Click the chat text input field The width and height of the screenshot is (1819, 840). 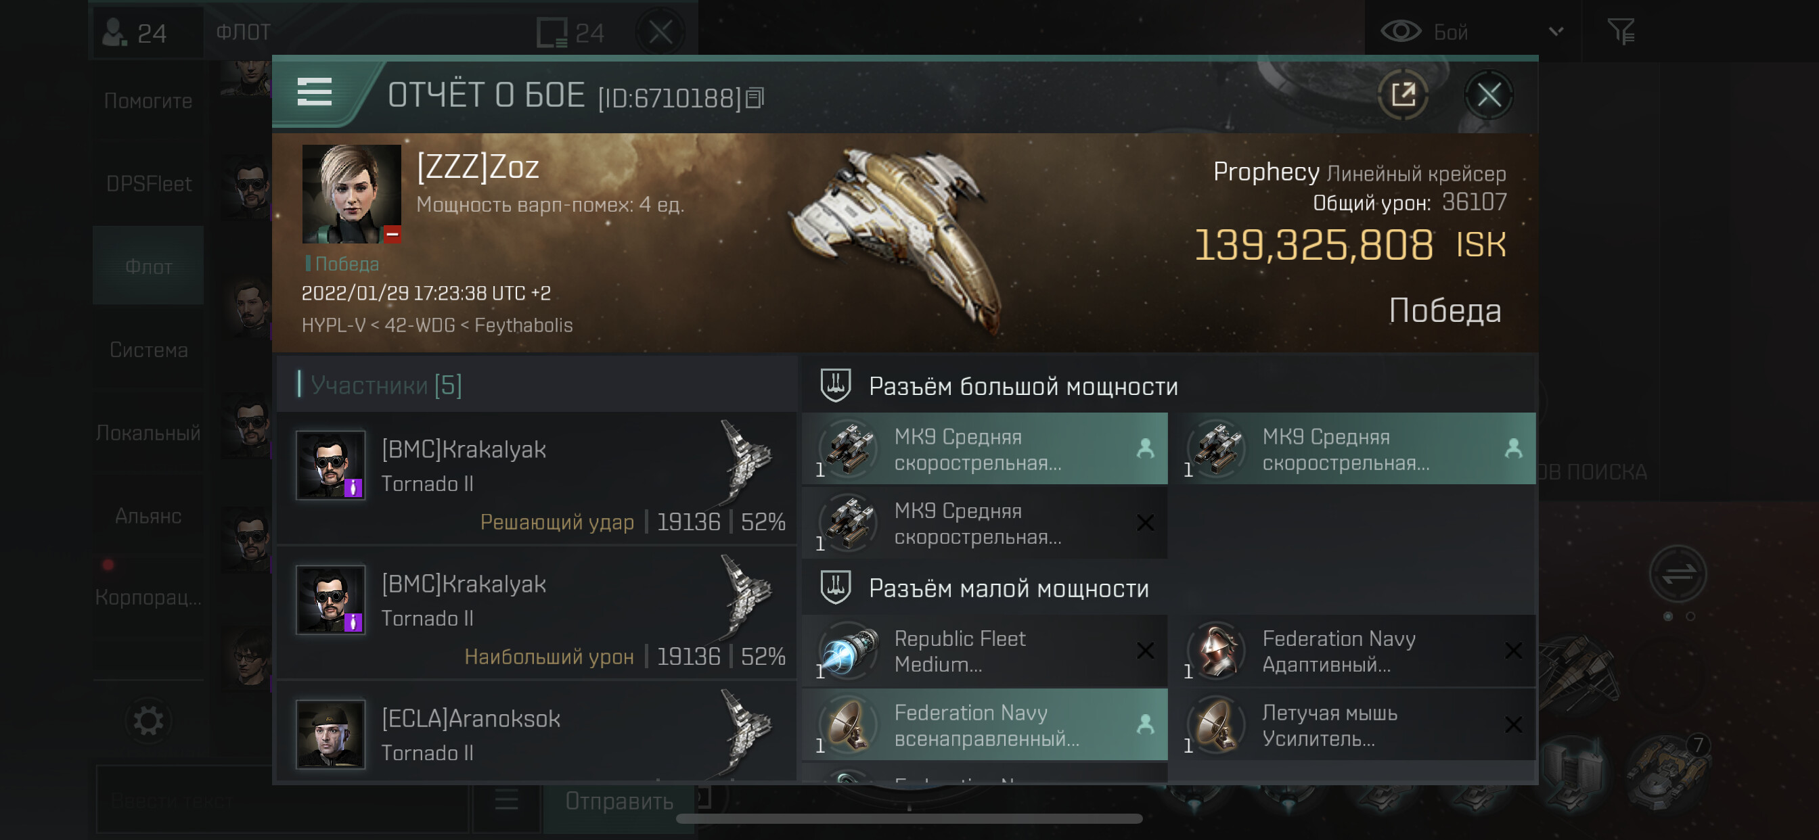[282, 801]
